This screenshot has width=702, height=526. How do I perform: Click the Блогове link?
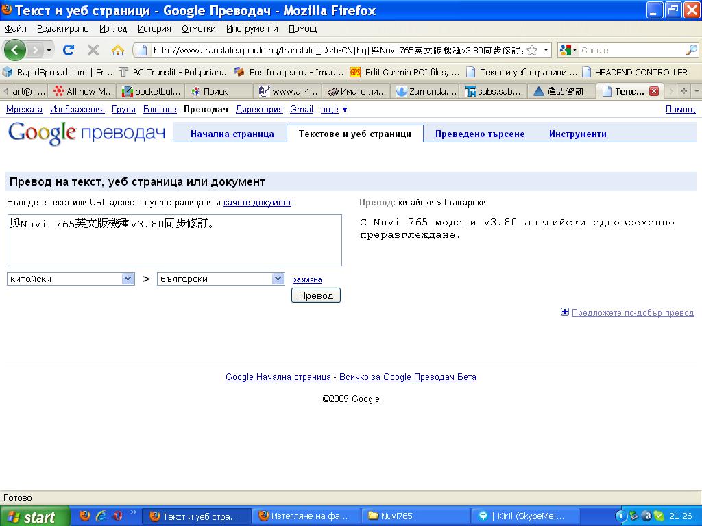point(160,109)
